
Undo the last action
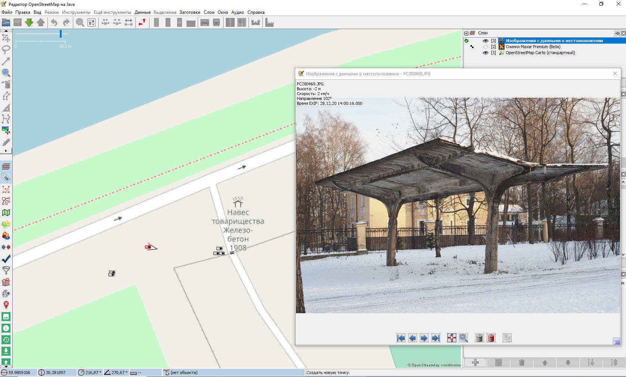point(54,23)
